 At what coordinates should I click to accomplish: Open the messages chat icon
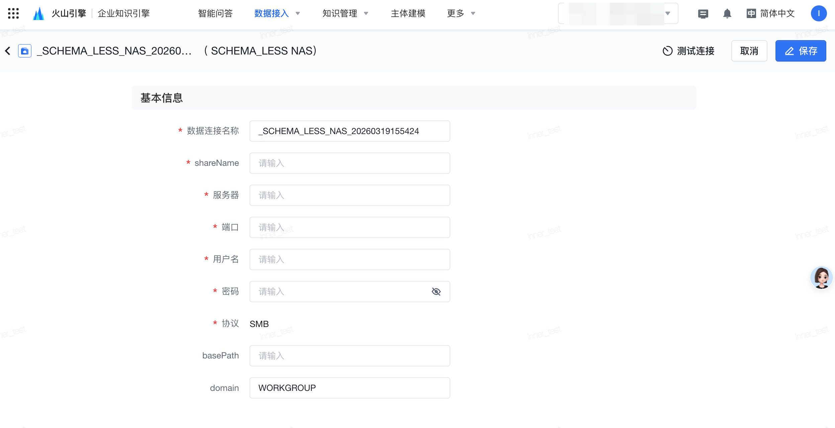click(x=703, y=13)
